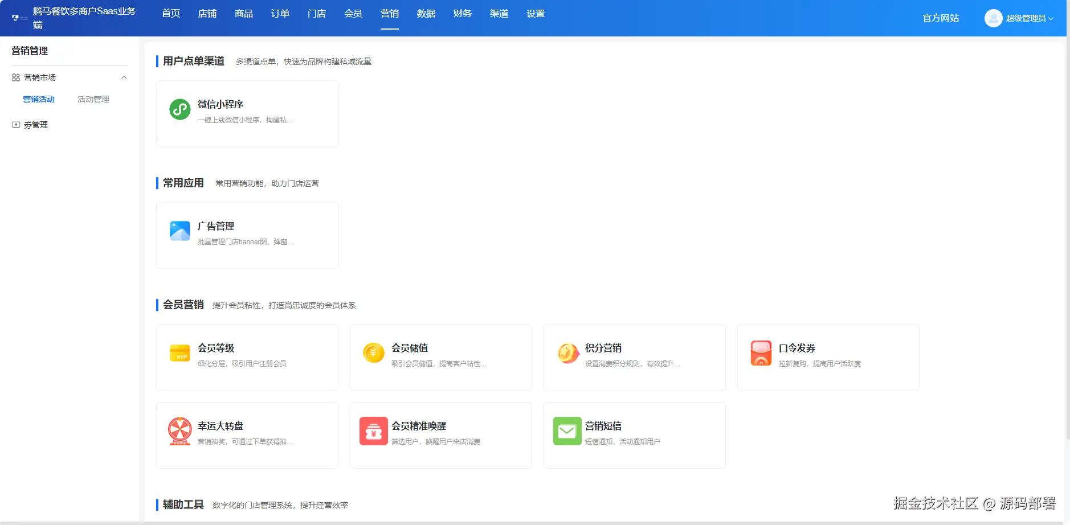Open the 渠道 top menu

[499, 14]
